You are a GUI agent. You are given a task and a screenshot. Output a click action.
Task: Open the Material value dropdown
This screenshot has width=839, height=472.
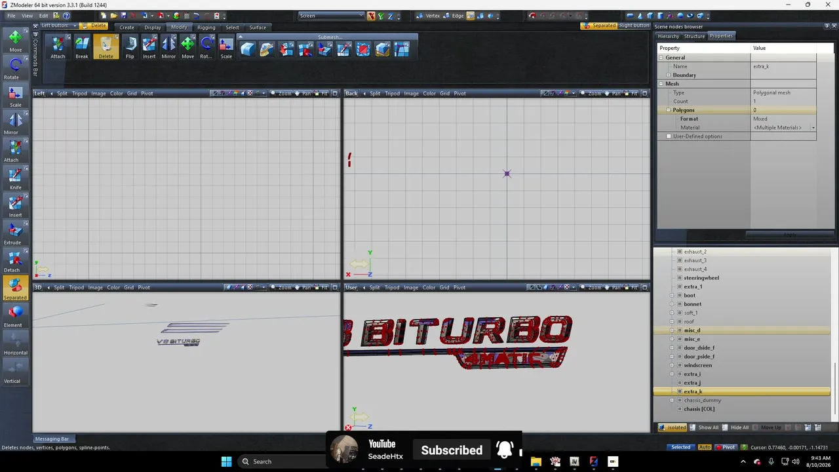(813, 128)
